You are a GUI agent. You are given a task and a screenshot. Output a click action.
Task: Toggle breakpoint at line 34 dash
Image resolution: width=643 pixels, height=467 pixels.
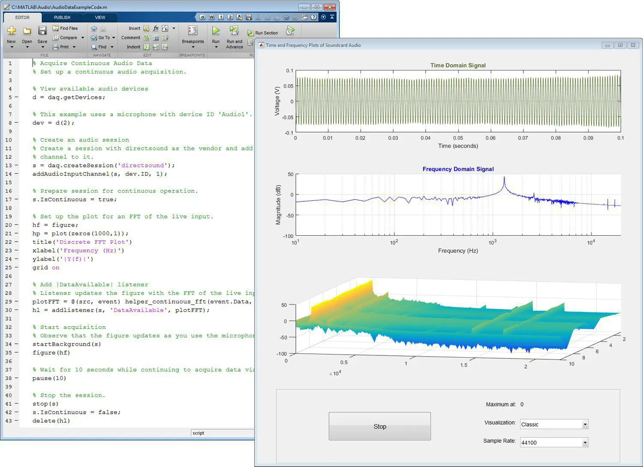tap(17, 344)
